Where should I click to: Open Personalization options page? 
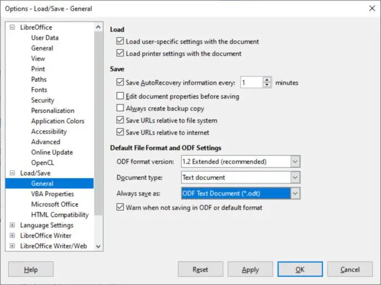point(53,111)
